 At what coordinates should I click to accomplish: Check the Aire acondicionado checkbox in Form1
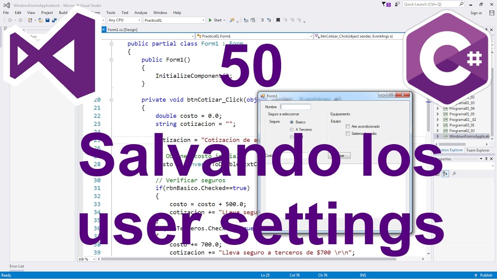[348, 126]
